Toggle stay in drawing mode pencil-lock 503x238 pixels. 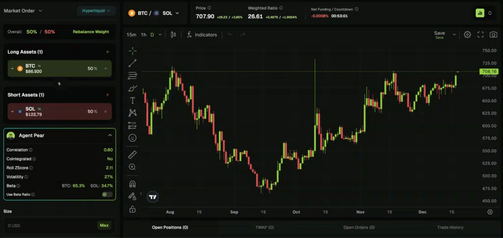[132, 196]
